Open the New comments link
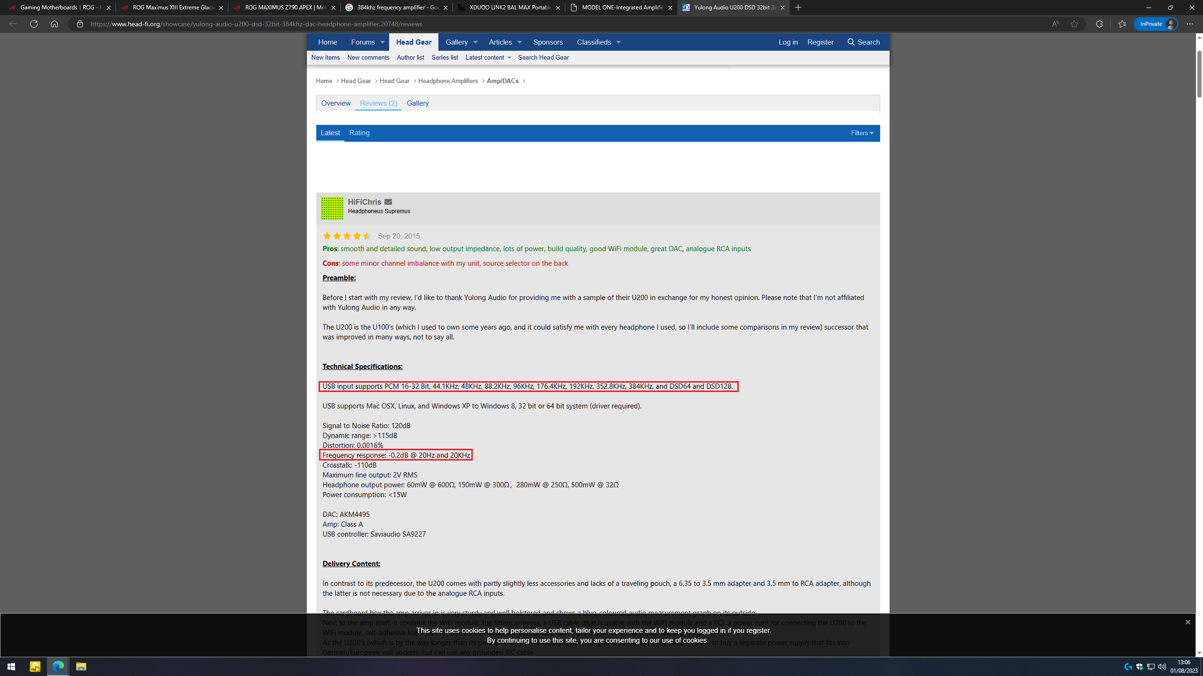1203x676 pixels. point(368,58)
